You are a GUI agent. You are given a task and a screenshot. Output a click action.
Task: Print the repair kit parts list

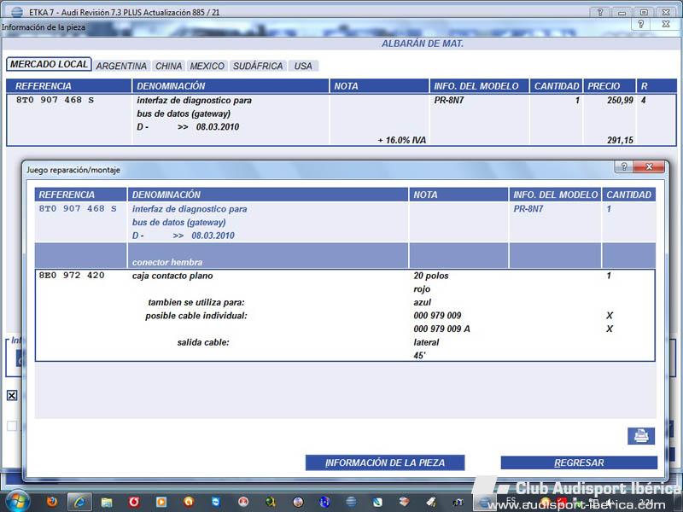coord(641,436)
